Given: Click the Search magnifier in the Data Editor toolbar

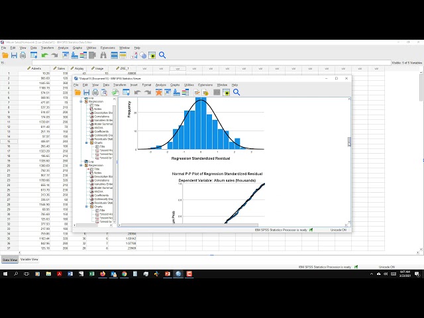Looking at the screenshot, I should [162, 55].
